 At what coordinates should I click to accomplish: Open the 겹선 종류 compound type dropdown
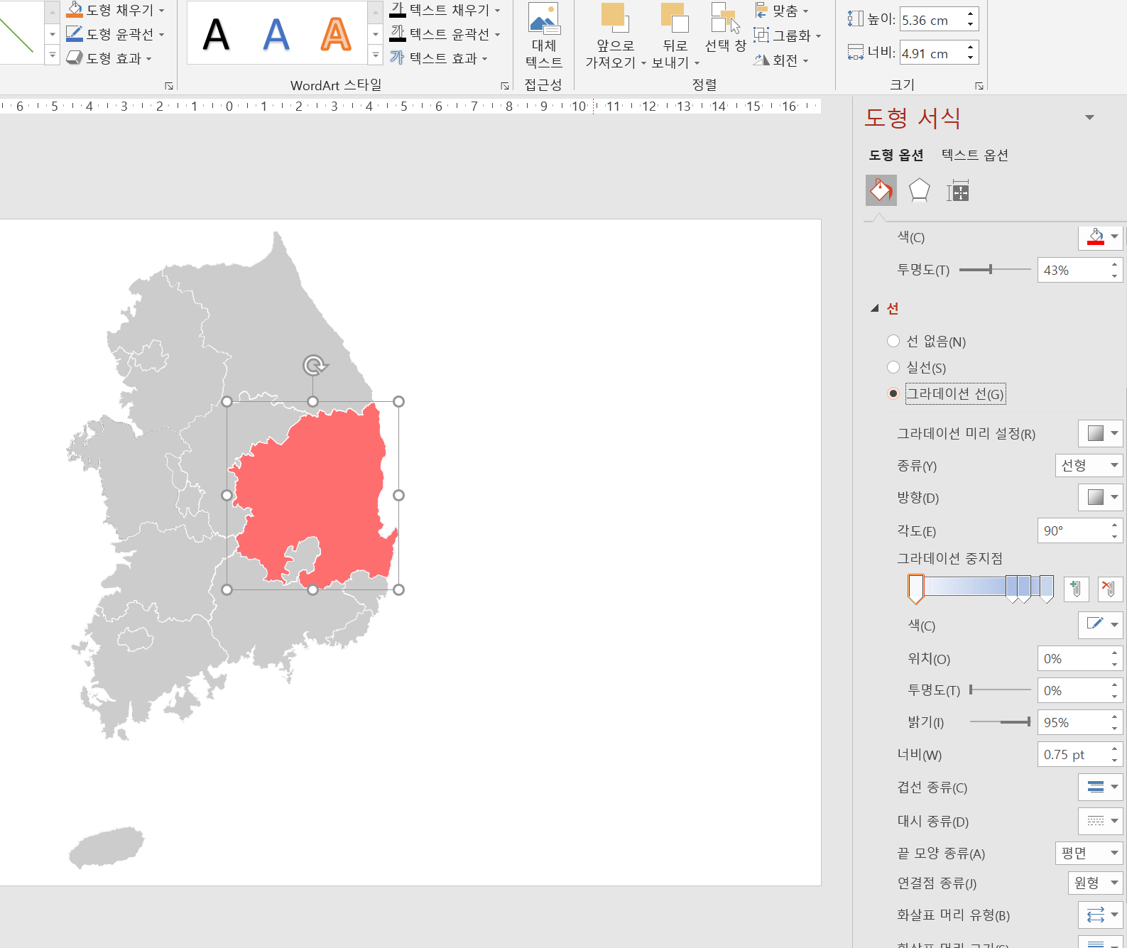[1101, 787]
